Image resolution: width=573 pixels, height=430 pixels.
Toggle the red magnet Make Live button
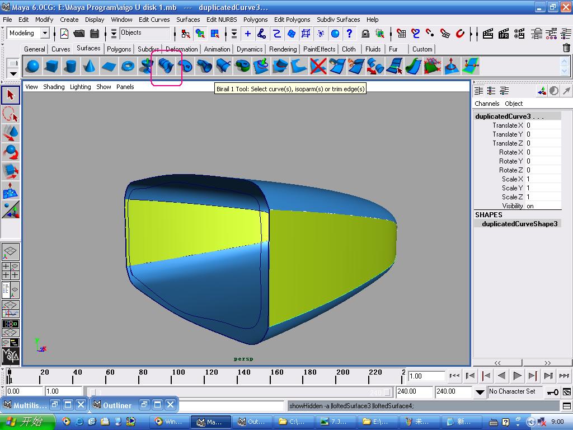460,34
